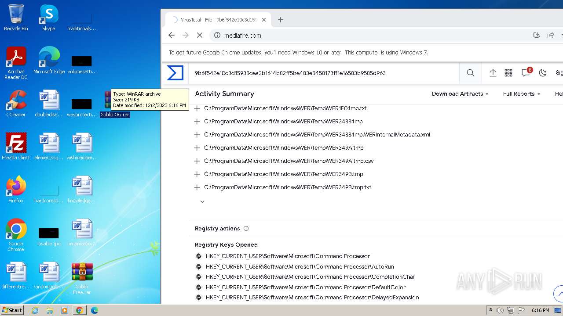Launch CCleaner from the desktop

click(x=16, y=104)
